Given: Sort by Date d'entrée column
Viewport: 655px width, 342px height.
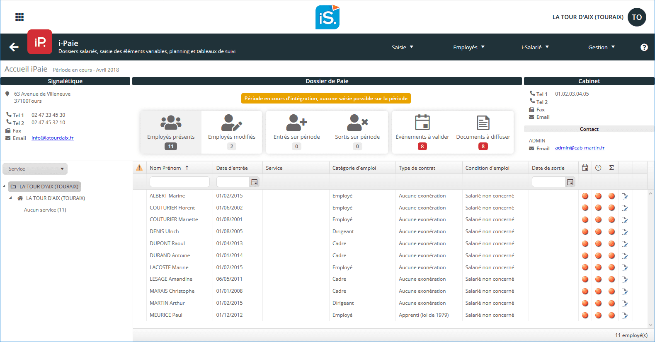Looking at the screenshot, I should tap(232, 168).
